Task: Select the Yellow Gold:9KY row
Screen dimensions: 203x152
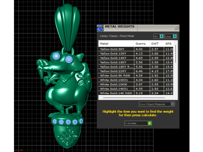Action: click(136, 49)
